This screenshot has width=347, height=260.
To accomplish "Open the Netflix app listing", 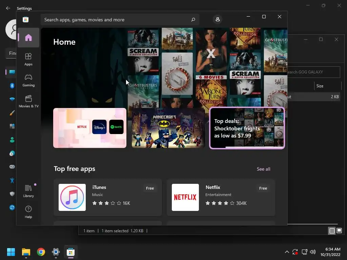I will click(x=221, y=197).
